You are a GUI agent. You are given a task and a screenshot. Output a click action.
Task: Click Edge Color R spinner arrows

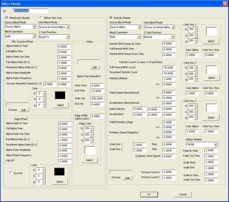pos(92,129)
